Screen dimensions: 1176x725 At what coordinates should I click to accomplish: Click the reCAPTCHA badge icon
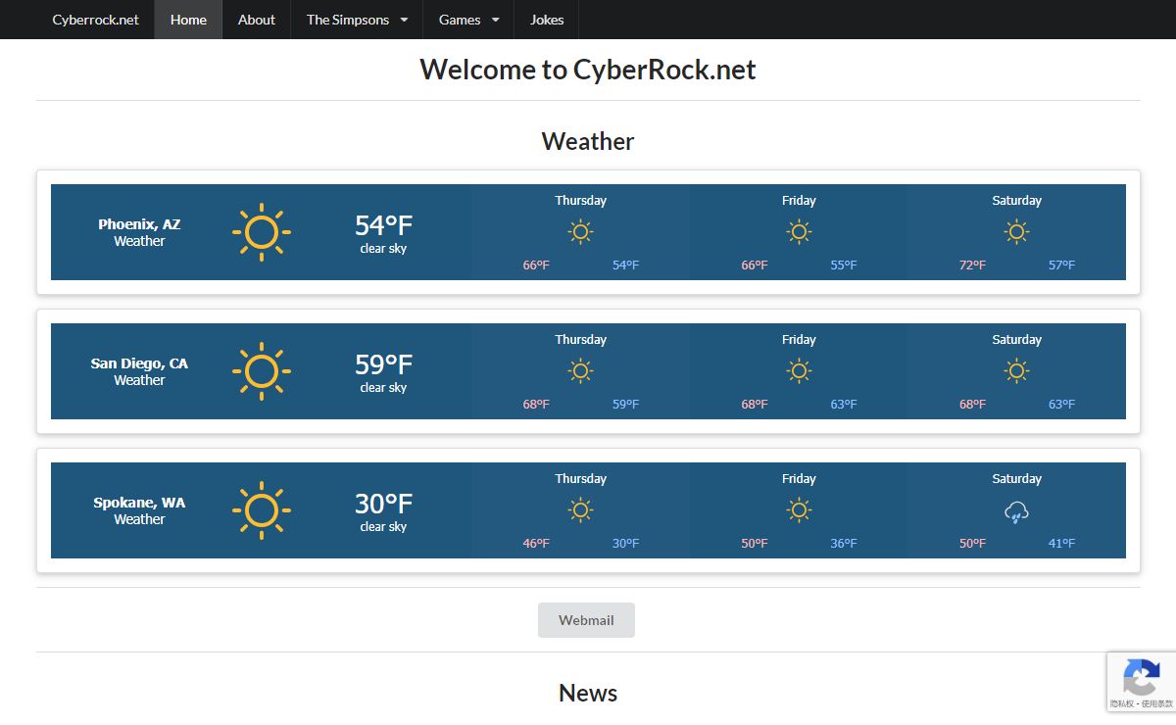[1141, 677]
